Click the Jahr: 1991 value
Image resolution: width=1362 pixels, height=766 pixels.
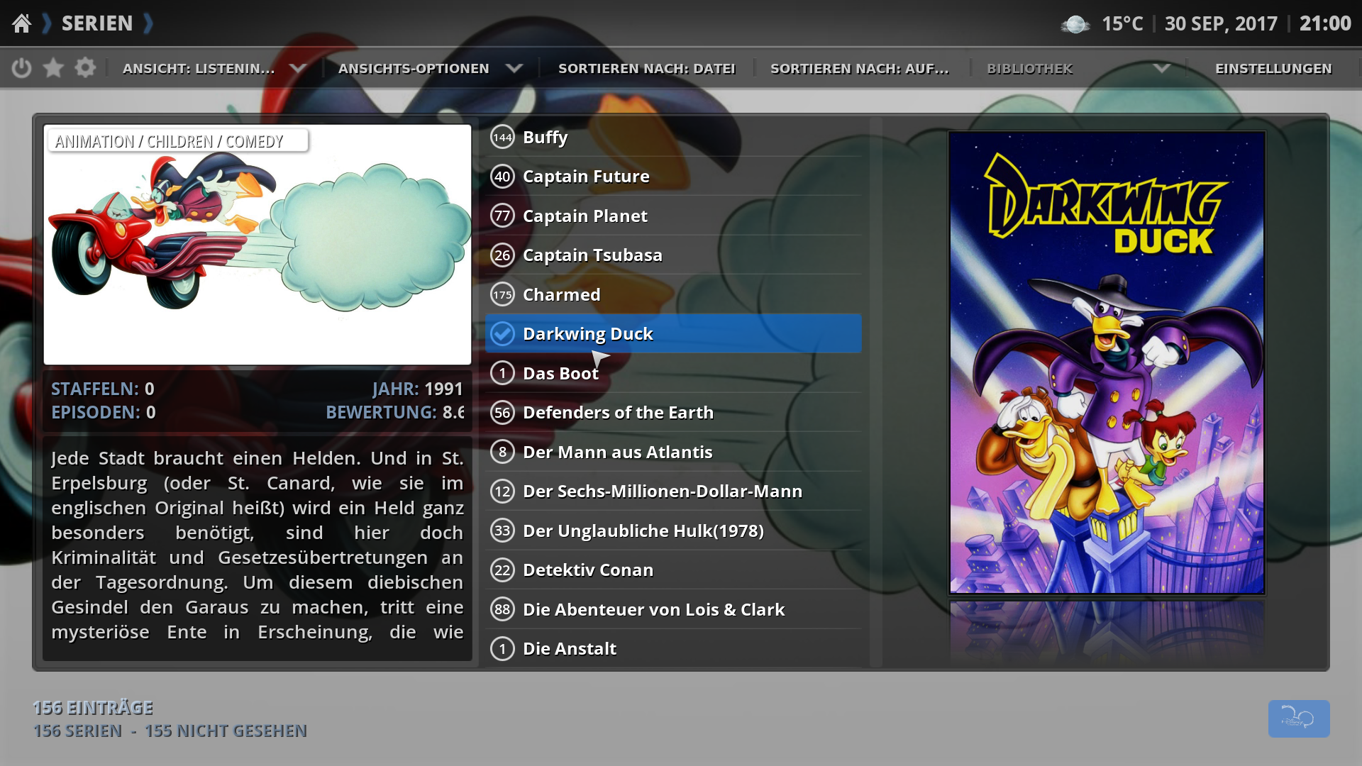(x=417, y=389)
